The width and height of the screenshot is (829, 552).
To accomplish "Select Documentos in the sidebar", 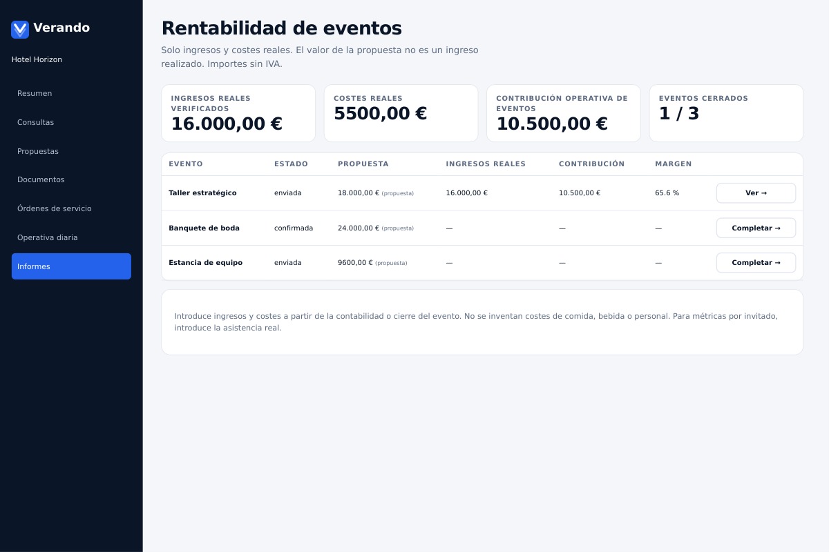I will 71,179.
